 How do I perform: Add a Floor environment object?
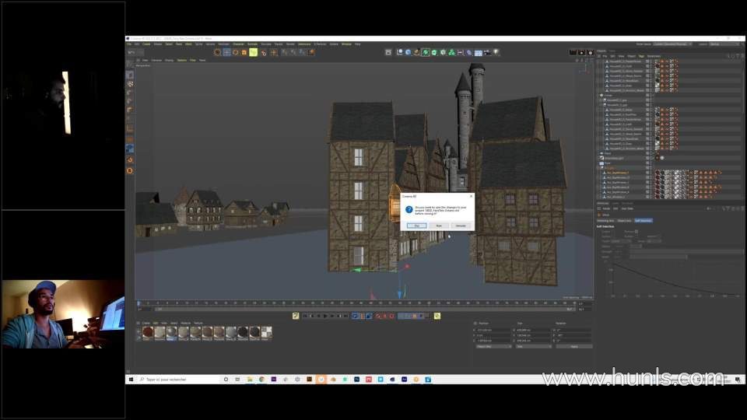pos(479,52)
